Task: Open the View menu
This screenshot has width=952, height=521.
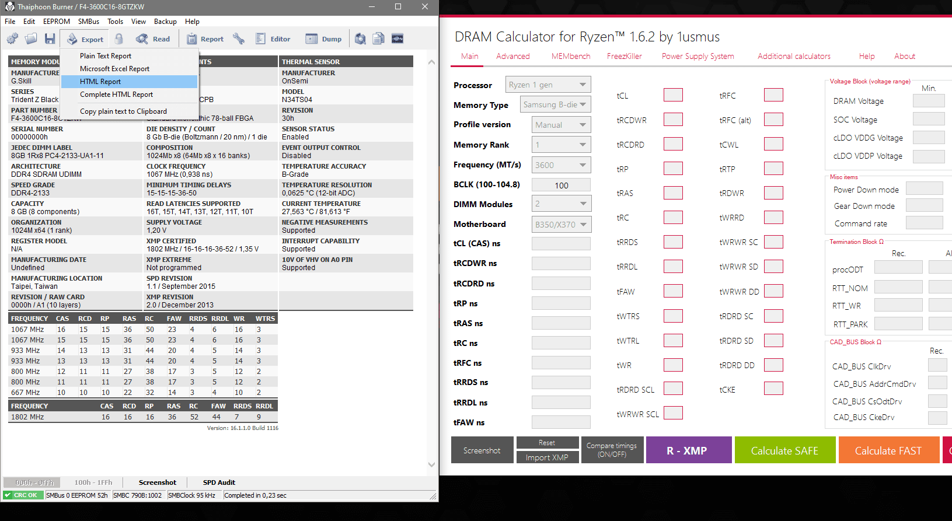Action: click(x=139, y=22)
